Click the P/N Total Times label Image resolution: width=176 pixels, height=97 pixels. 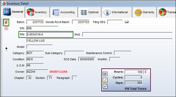pos(136,89)
